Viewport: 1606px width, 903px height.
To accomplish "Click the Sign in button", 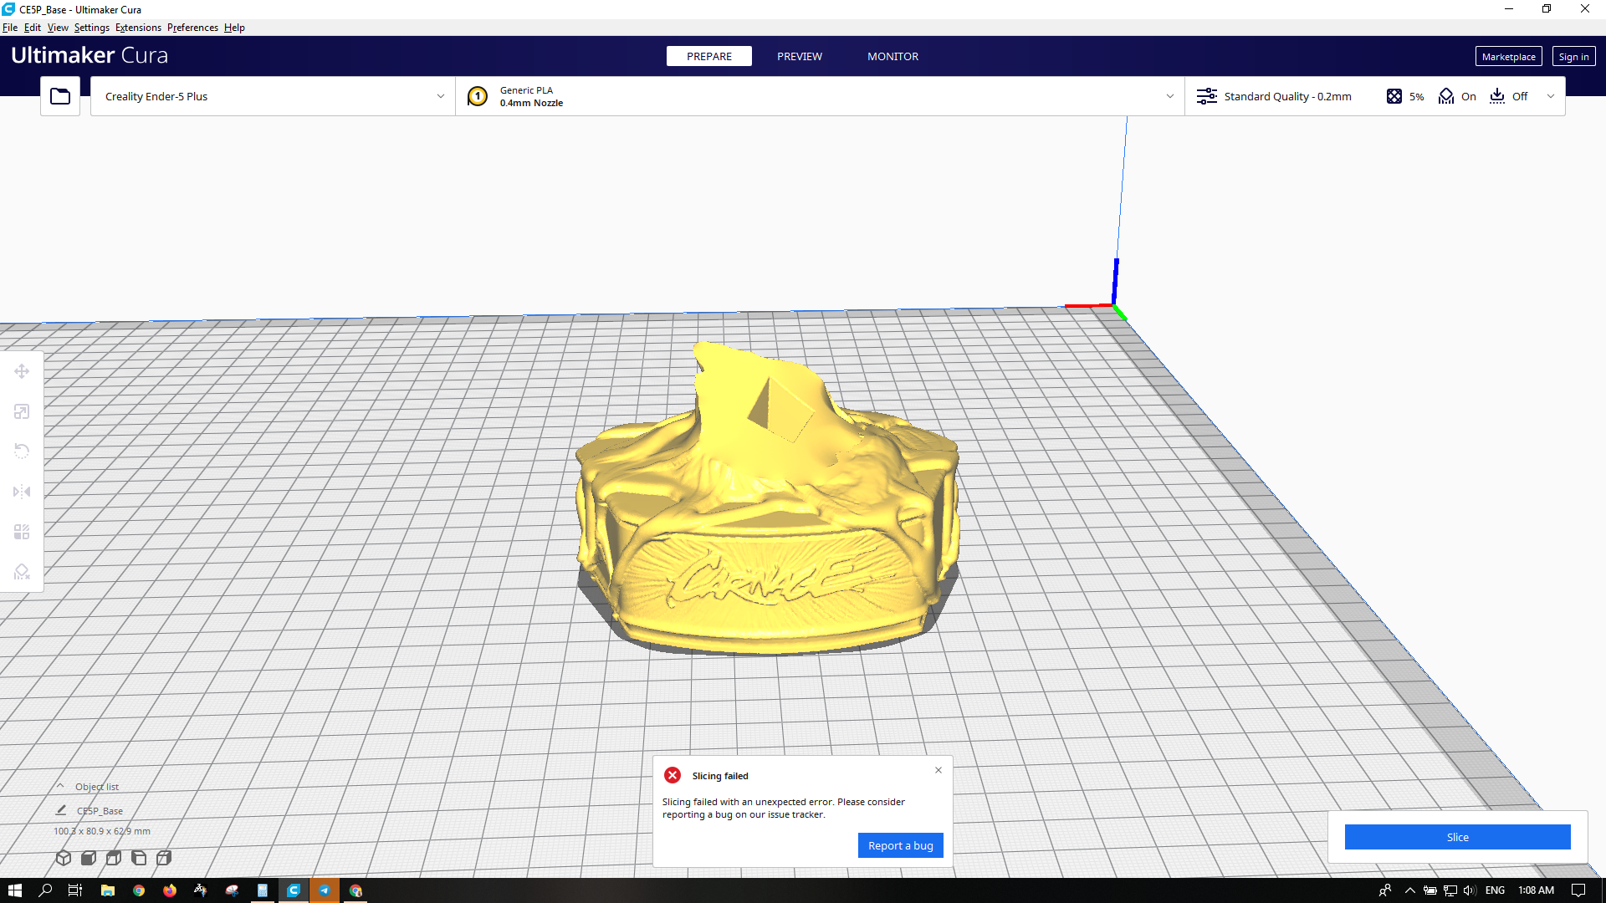I will pyautogui.click(x=1574, y=56).
